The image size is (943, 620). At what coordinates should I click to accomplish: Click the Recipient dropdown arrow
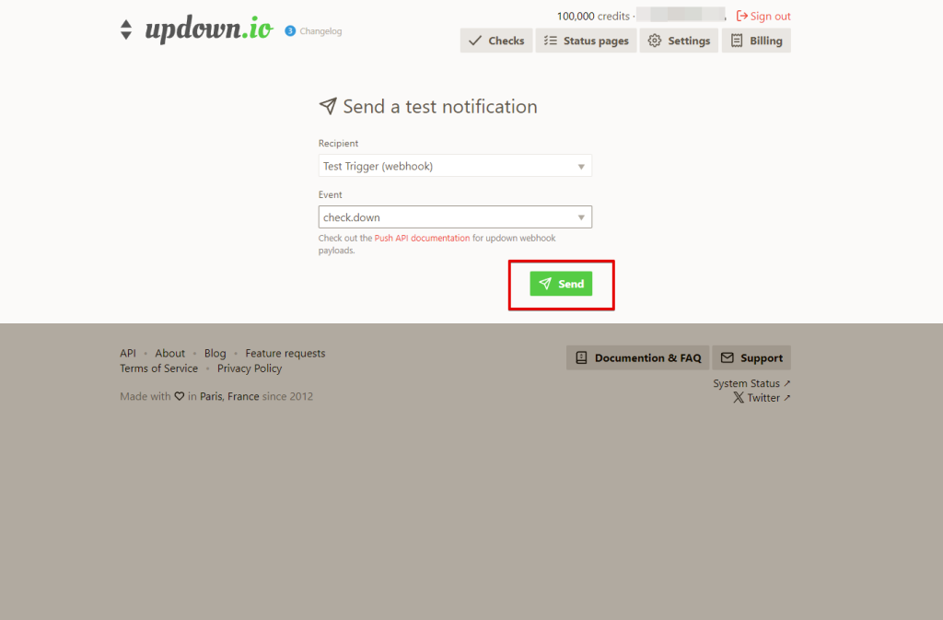pos(581,167)
